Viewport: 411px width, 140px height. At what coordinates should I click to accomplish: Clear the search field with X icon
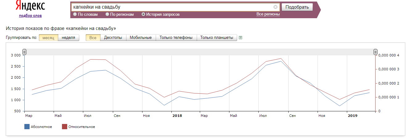[x=275, y=7]
